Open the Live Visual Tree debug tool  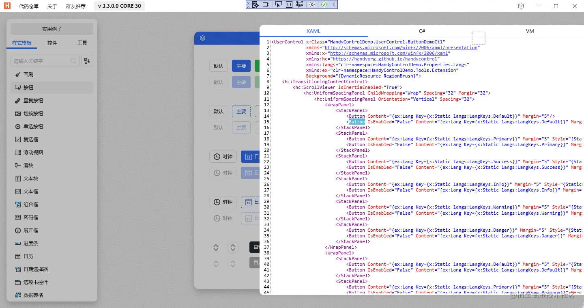255,4
